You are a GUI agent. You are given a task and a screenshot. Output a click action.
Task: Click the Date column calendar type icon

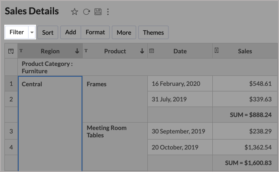point(152,51)
